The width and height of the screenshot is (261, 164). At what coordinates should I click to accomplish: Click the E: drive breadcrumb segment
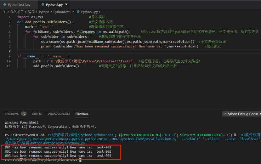click(x=5, y=12)
